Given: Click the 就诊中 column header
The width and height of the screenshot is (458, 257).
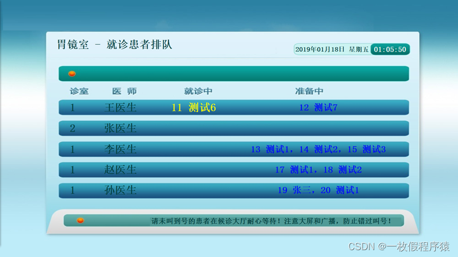Looking at the screenshot, I should [198, 91].
